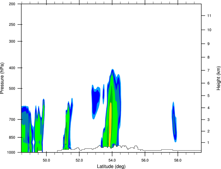
Task: Pick the 5 km height label
Action: [209, 96]
